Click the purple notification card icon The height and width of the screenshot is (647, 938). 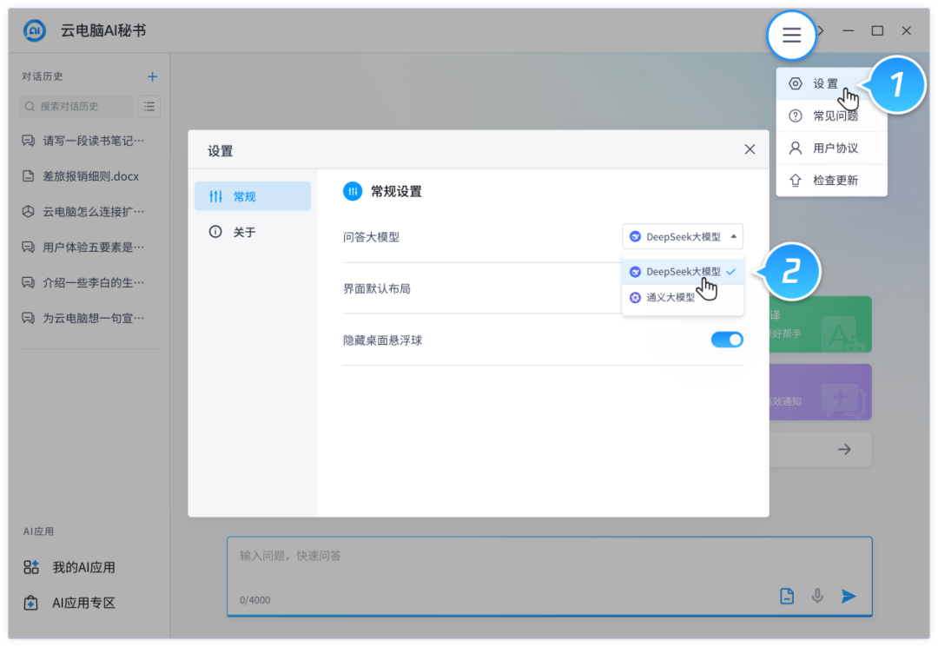point(842,399)
